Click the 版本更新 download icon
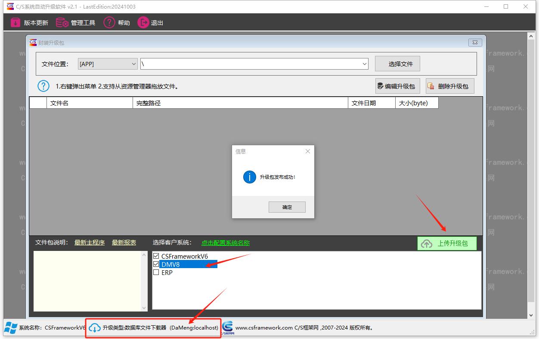The height and width of the screenshot is (339, 539). (15, 23)
